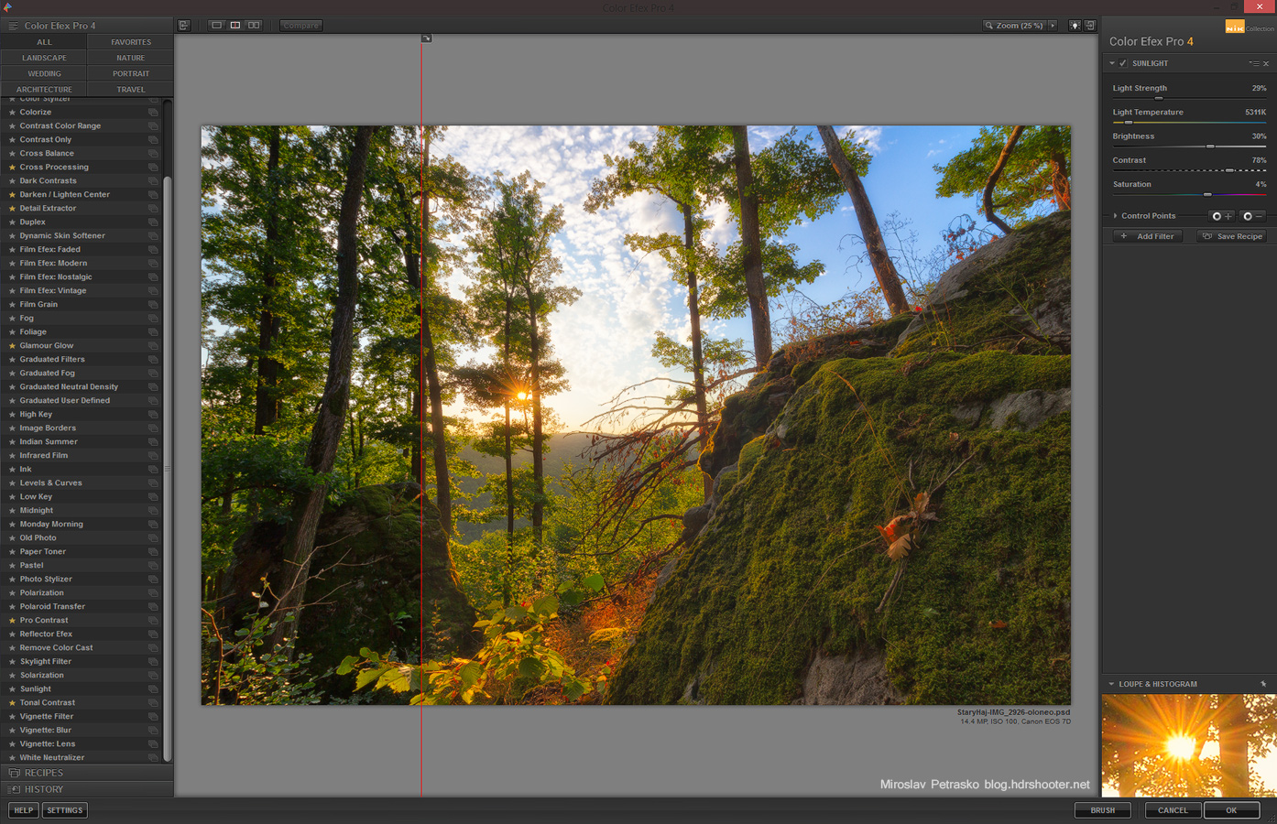Change preview background with the lightbulb icon
Image resolution: width=1277 pixels, height=824 pixels.
pyautogui.click(x=1075, y=26)
